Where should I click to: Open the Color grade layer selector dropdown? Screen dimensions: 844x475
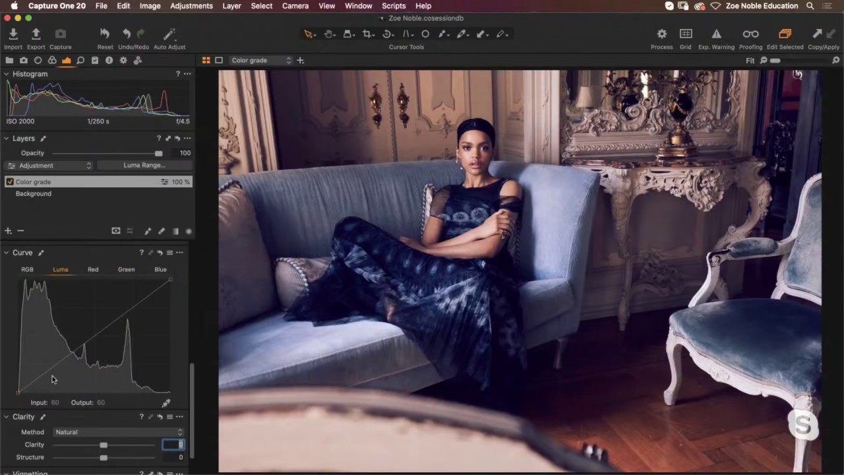(x=261, y=60)
